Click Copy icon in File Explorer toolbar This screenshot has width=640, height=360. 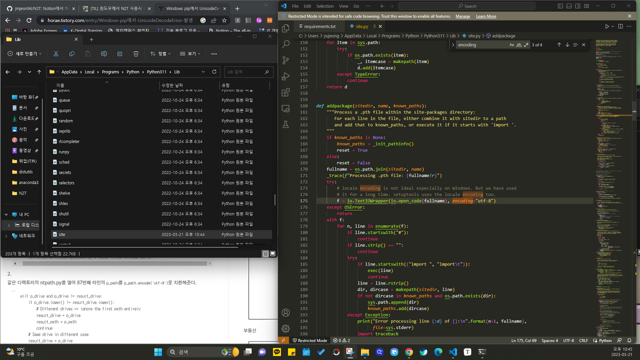click(72, 53)
